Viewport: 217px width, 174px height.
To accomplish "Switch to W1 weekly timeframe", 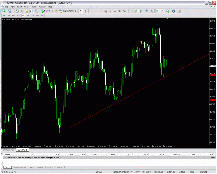I will [37, 16].
